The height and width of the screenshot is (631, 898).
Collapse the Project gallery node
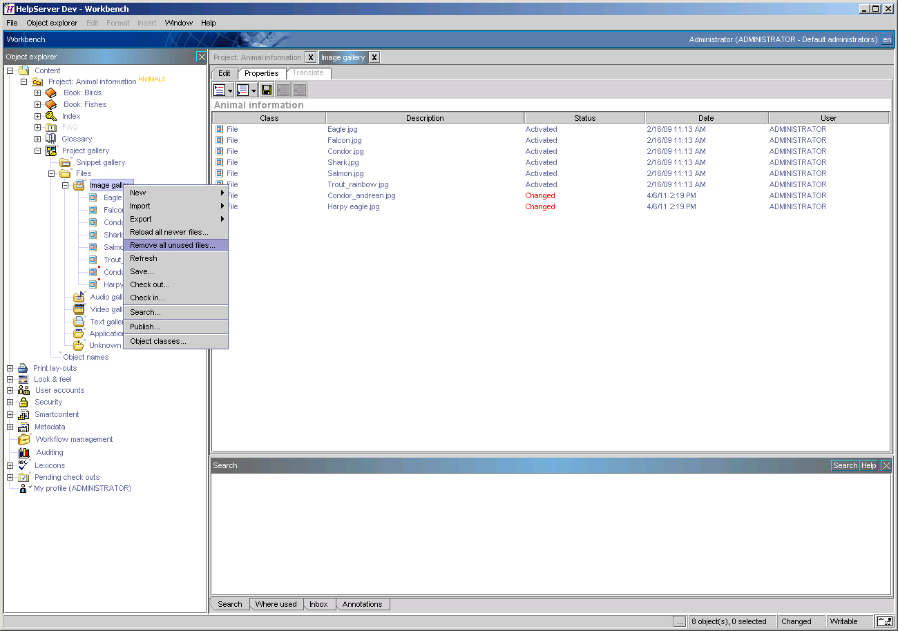38,151
